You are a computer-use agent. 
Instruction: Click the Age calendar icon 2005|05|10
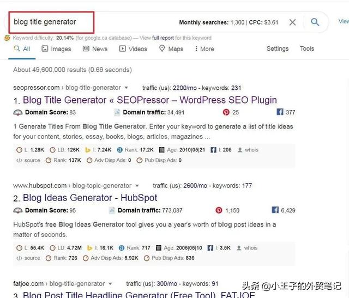159,248
